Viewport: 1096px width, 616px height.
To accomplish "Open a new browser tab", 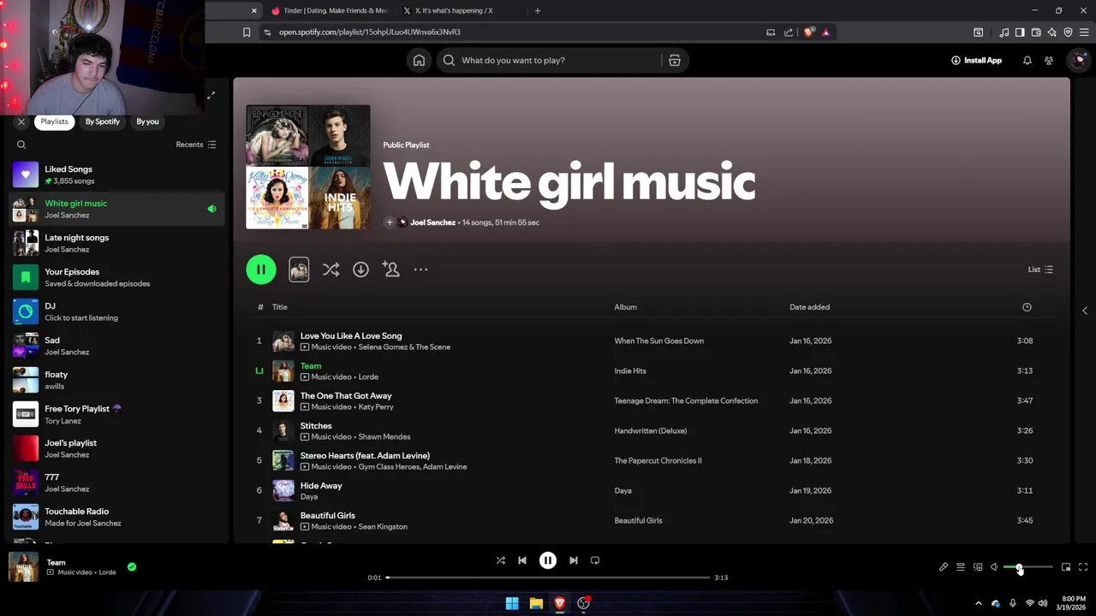I will (x=538, y=11).
